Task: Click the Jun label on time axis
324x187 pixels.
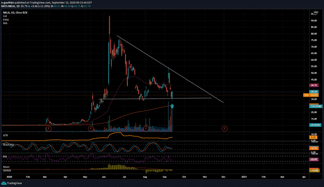Action: coord(104,177)
